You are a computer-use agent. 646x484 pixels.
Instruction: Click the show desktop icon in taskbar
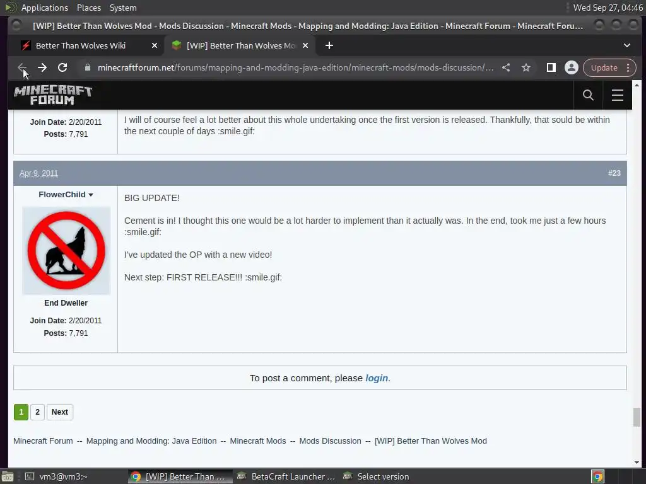[8, 476]
